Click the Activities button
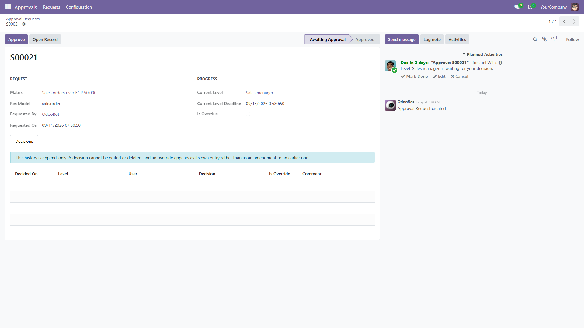584x328 pixels. coord(457,39)
